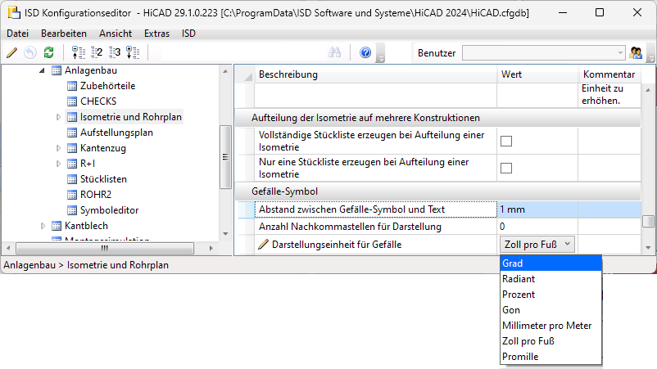This screenshot has width=657, height=369.
Task: Click the Zubehörteile table icon
Action: point(72,86)
